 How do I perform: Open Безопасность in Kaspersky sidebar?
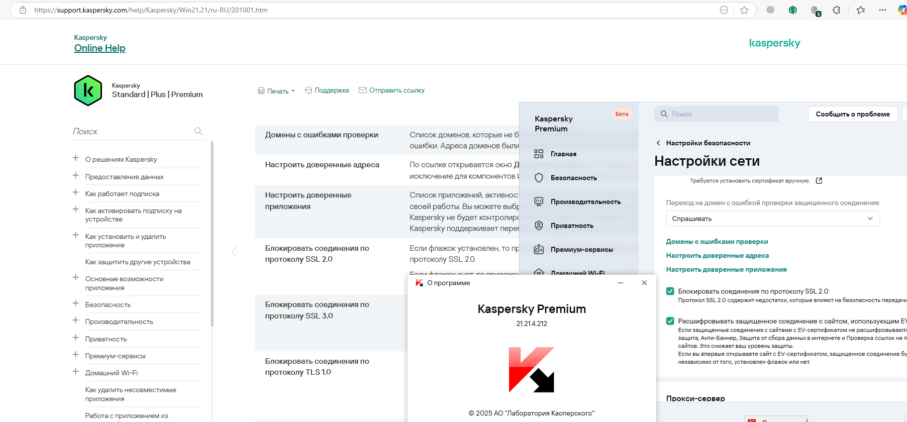(574, 178)
